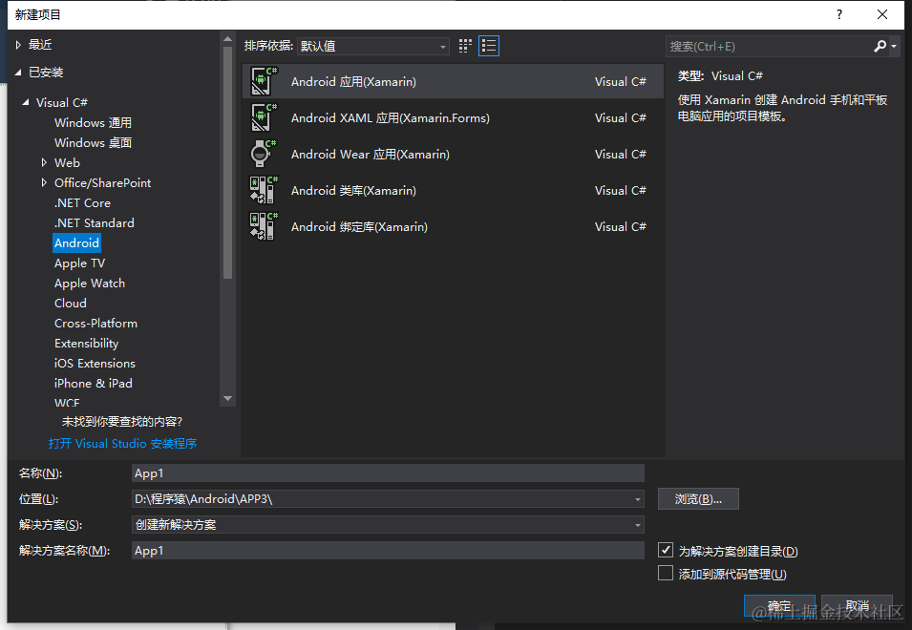Enable 添加到源代码管理 checkbox
Image resolution: width=912 pixels, height=630 pixels.
666,573
